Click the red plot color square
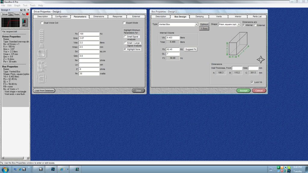308x173 pixels. [27, 14]
